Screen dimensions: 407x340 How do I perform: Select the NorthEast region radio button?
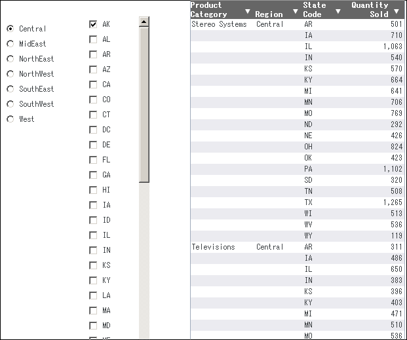click(x=10, y=59)
